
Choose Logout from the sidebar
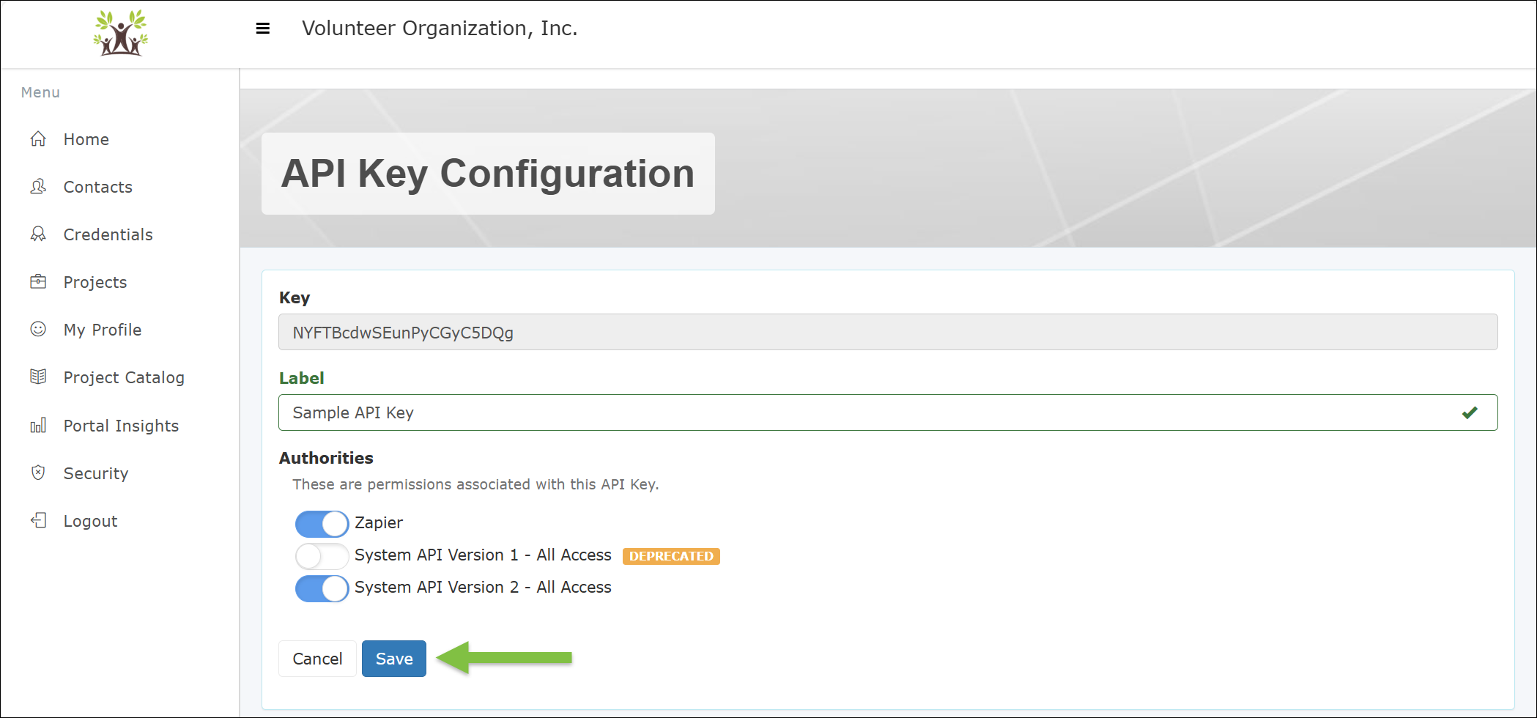(x=90, y=521)
